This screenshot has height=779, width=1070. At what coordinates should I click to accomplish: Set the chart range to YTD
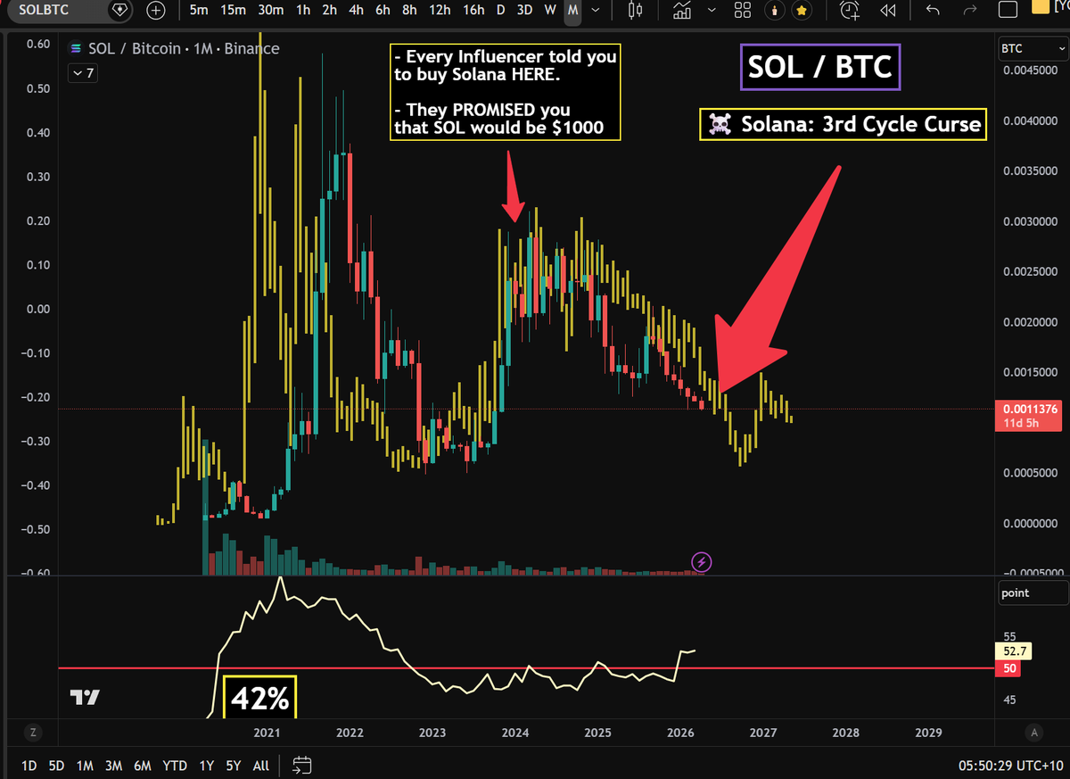click(x=175, y=765)
